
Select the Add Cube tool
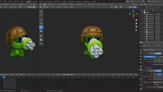point(41,44)
